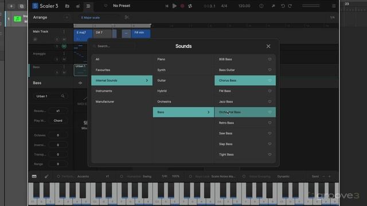Image resolution: width=367 pixels, height=206 pixels.
Task: Add a new item in Arrange
Action: (x=67, y=17)
